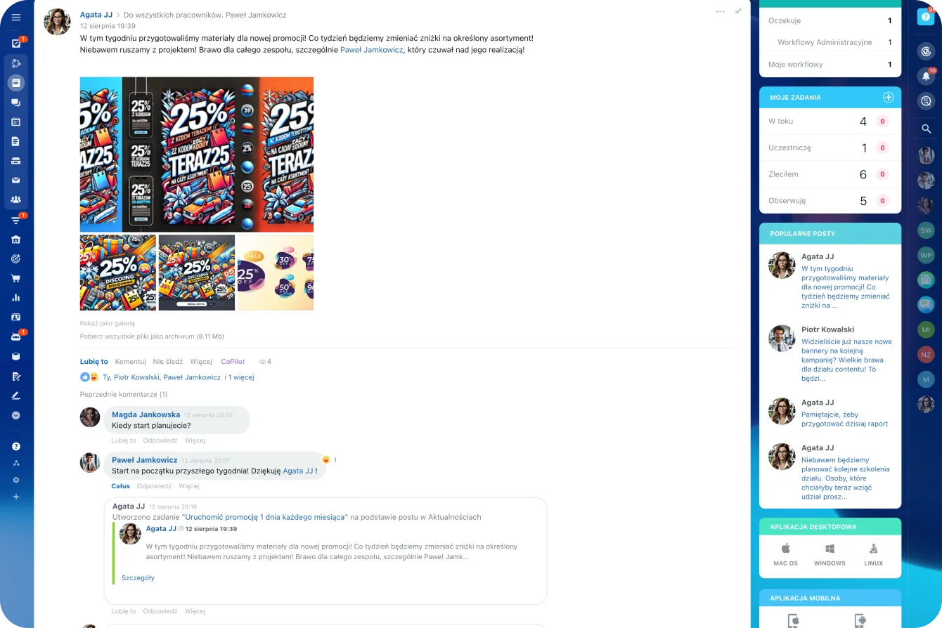942x628 pixels.
Task: Open the mail icon in left sidebar
Action: [16, 181]
